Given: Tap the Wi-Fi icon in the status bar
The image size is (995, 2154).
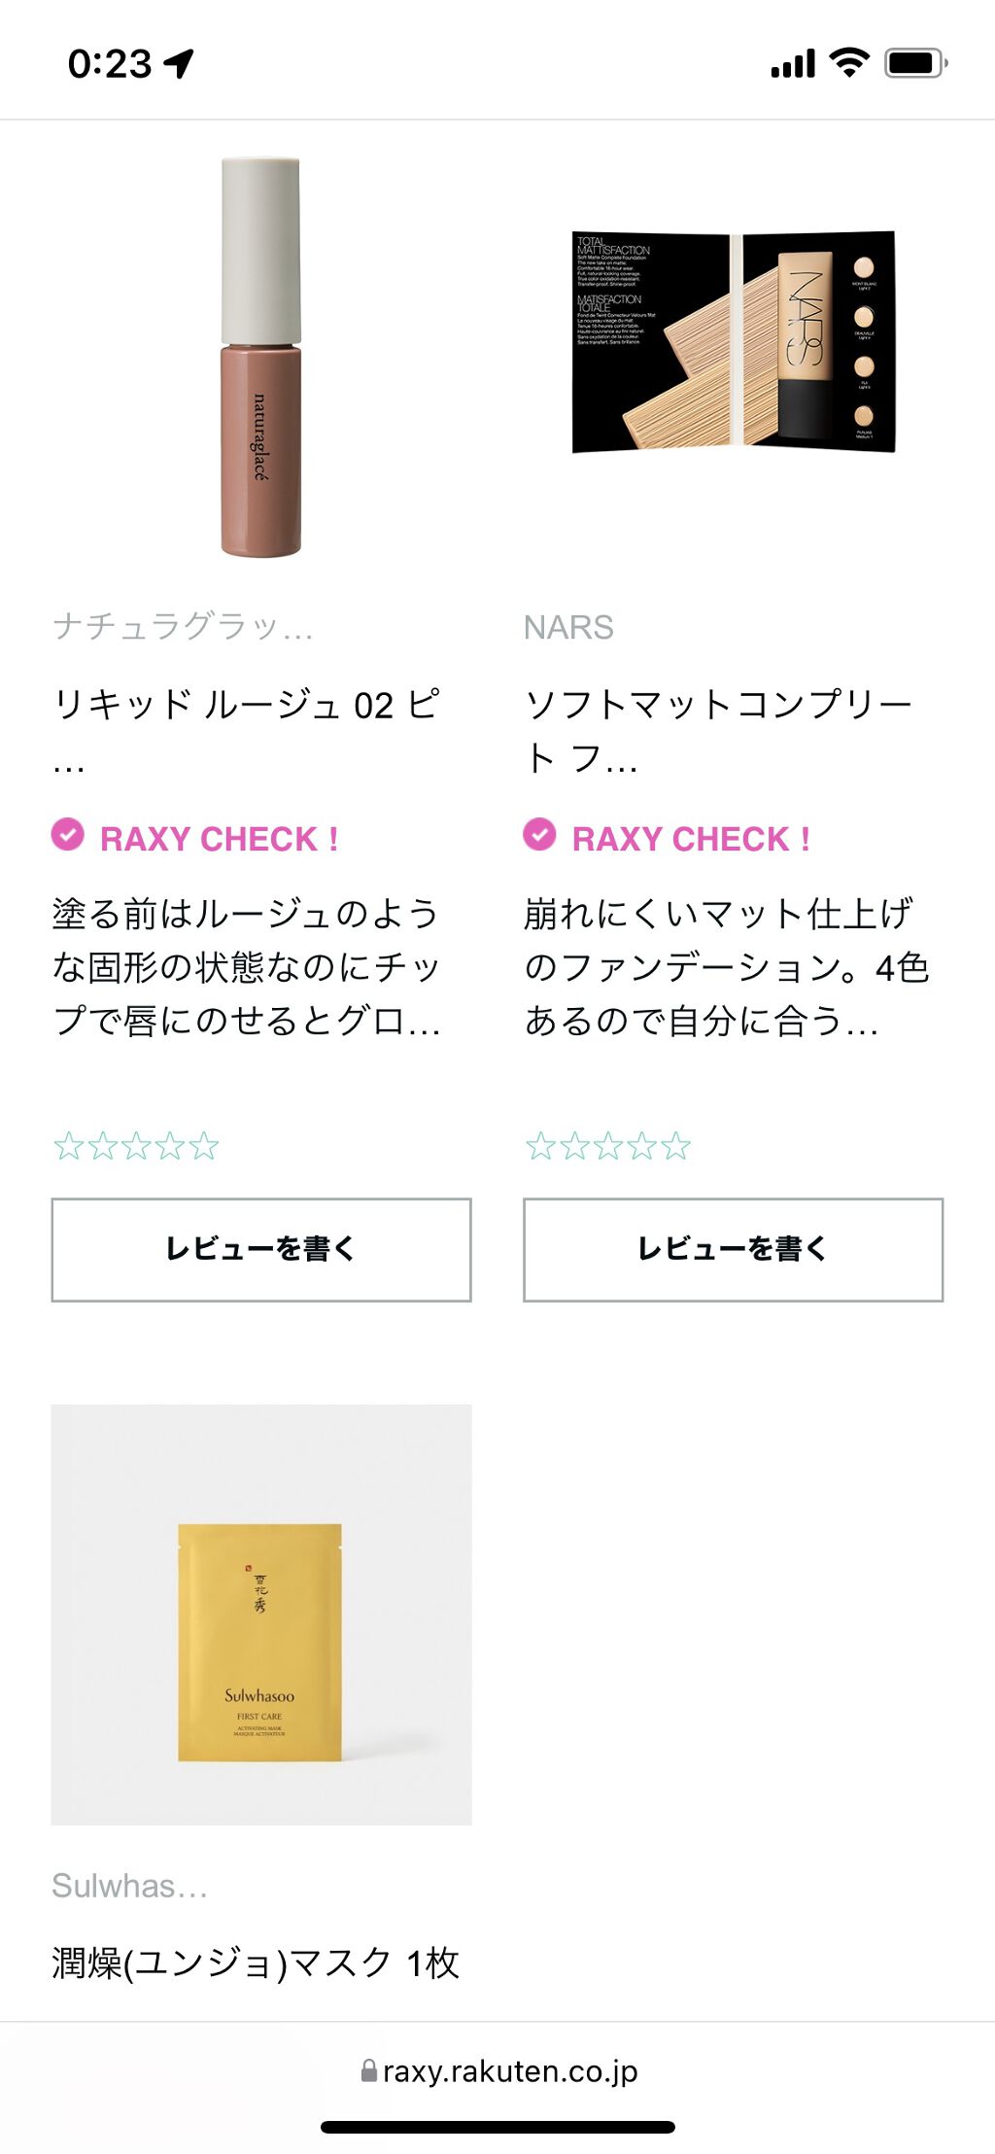Looking at the screenshot, I should click(x=848, y=63).
